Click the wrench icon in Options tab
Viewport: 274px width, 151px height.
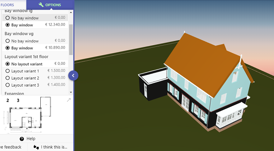pos(41,5)
